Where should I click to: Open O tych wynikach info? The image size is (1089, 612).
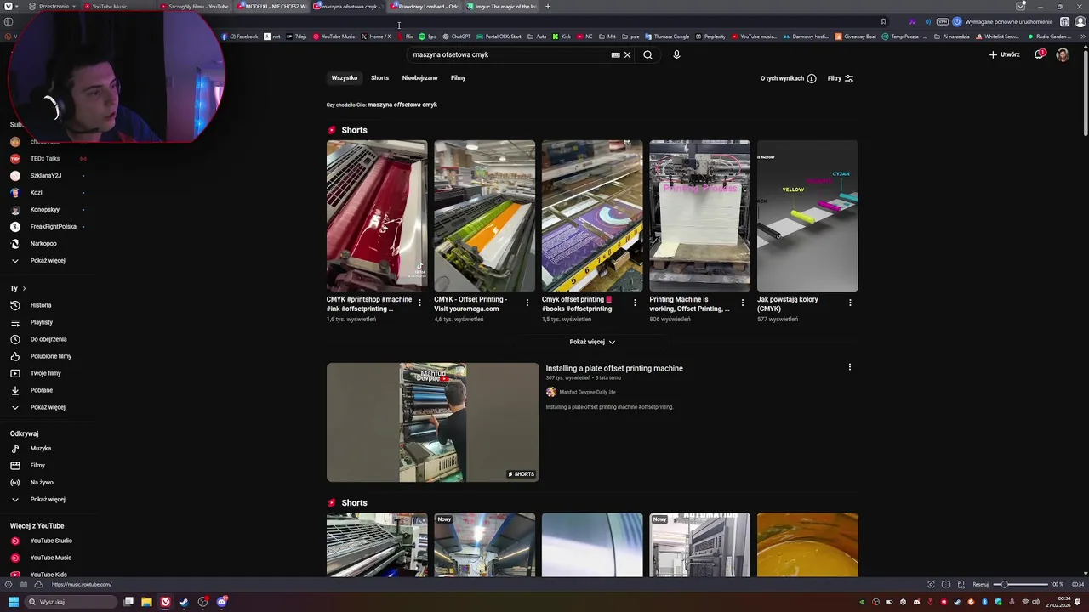789,78
